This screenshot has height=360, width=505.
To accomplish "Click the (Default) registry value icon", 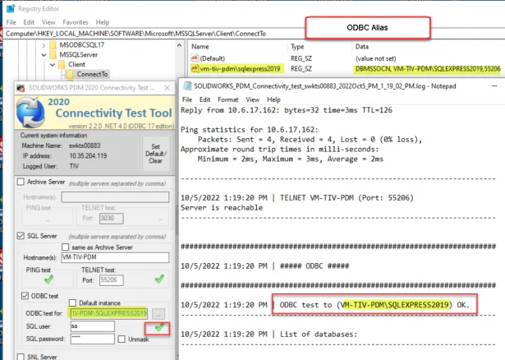I will pos(195,58).
